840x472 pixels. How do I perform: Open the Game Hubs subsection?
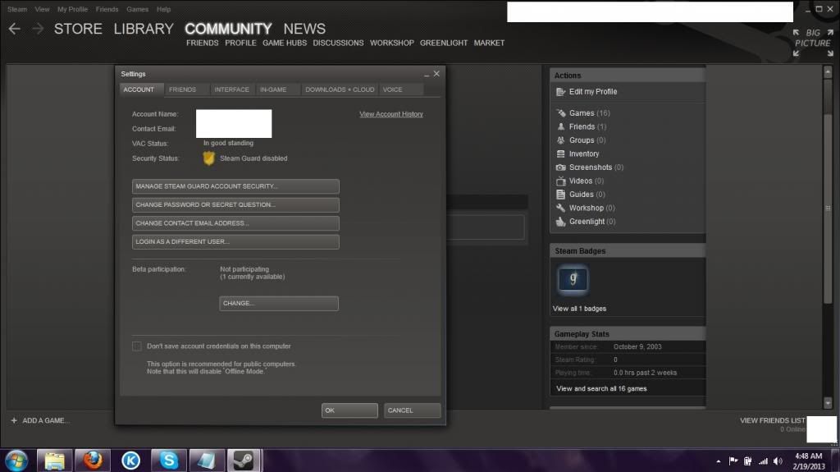[x=285, y=43]
